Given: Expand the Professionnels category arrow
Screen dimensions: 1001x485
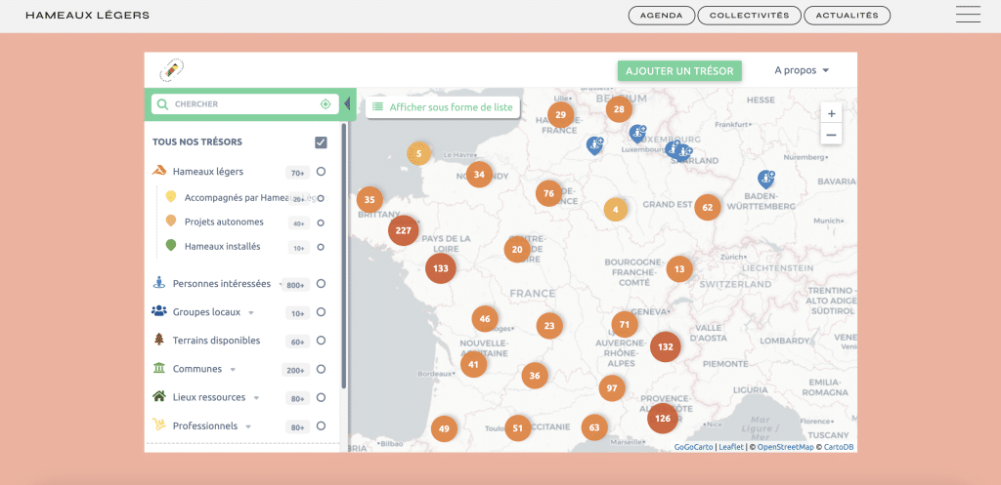Looking at the screenshot, I should [x=247, y=426].
